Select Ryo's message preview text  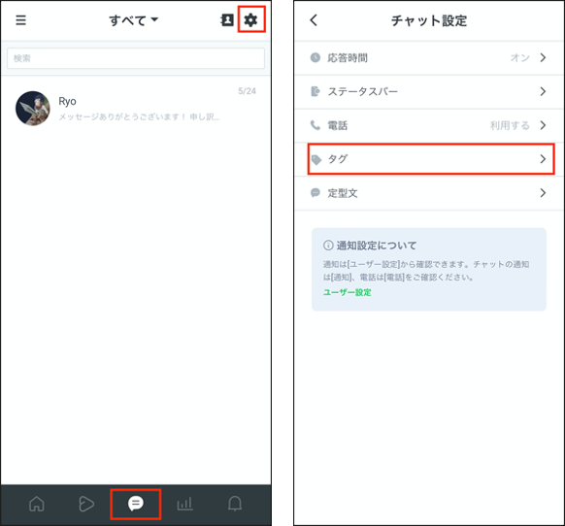click(139, 117)
